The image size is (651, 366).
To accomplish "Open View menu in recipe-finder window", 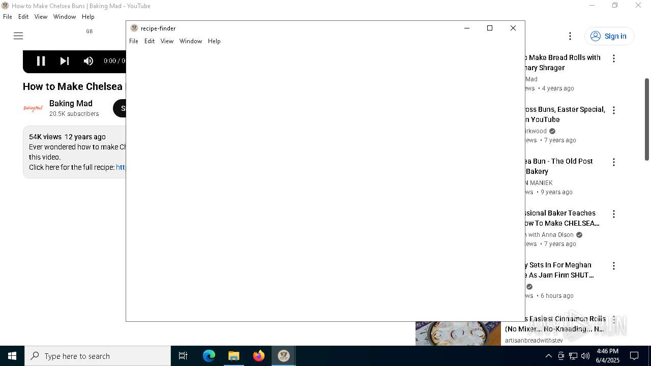I will [167, 41].
